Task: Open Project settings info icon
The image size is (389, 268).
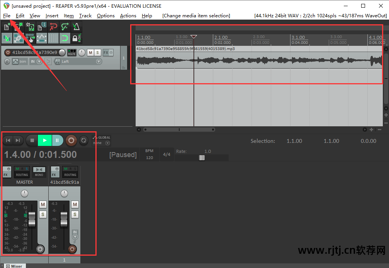Action: [42, 27]
